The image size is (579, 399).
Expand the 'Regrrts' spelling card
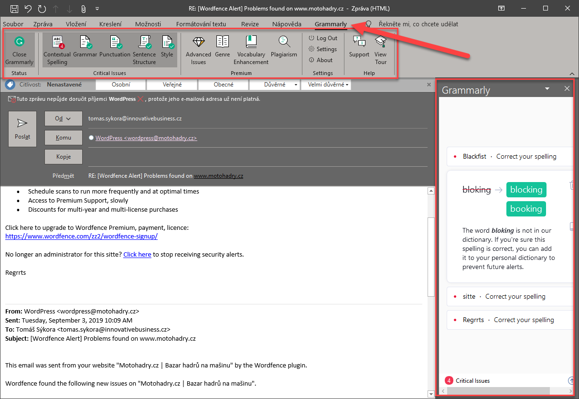pos(510,320)
